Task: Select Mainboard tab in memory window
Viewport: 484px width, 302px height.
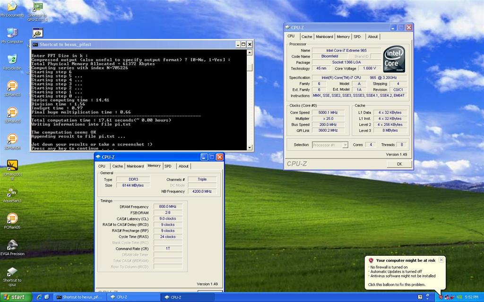Action: [x=135, y=166]
